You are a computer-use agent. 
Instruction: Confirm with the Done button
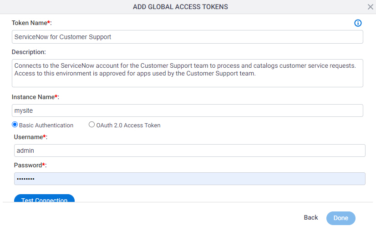341,218
